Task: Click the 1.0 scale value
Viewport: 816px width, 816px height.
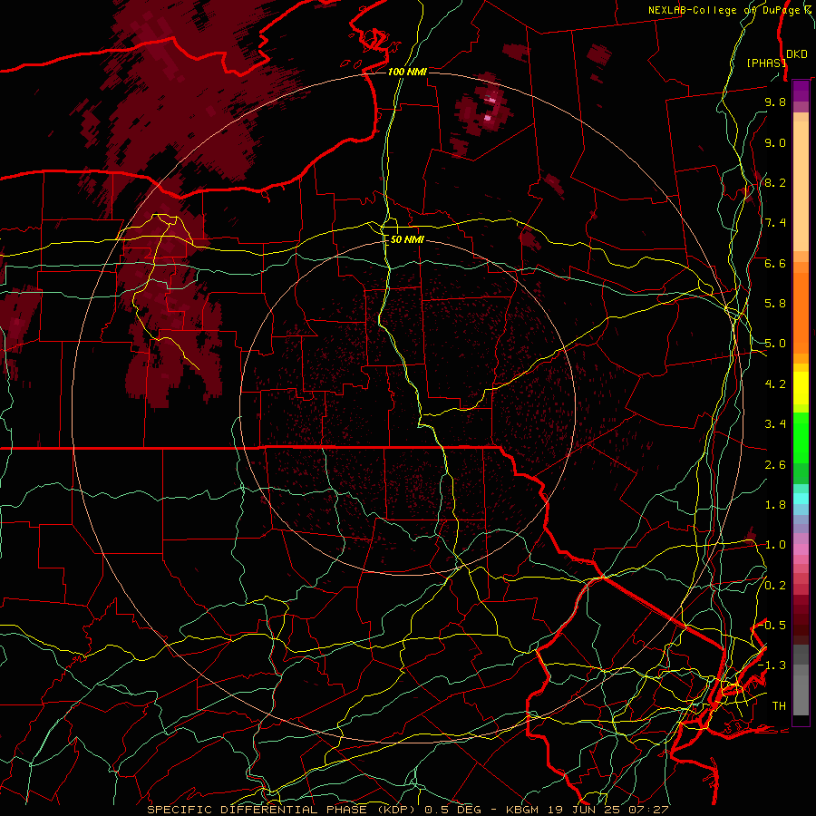Action: [775, 545]
